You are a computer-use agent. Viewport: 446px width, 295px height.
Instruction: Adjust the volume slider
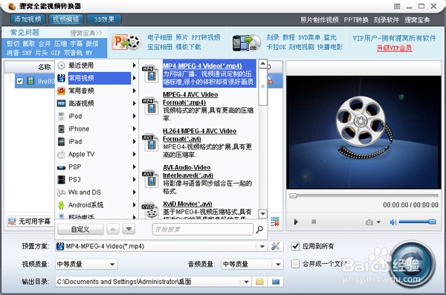click(x=417, y=222)
